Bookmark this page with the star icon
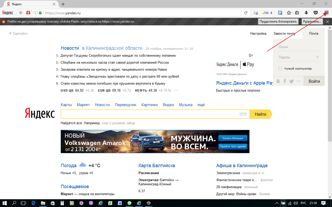Screen dimensions: 332x207 coord(289,13)
